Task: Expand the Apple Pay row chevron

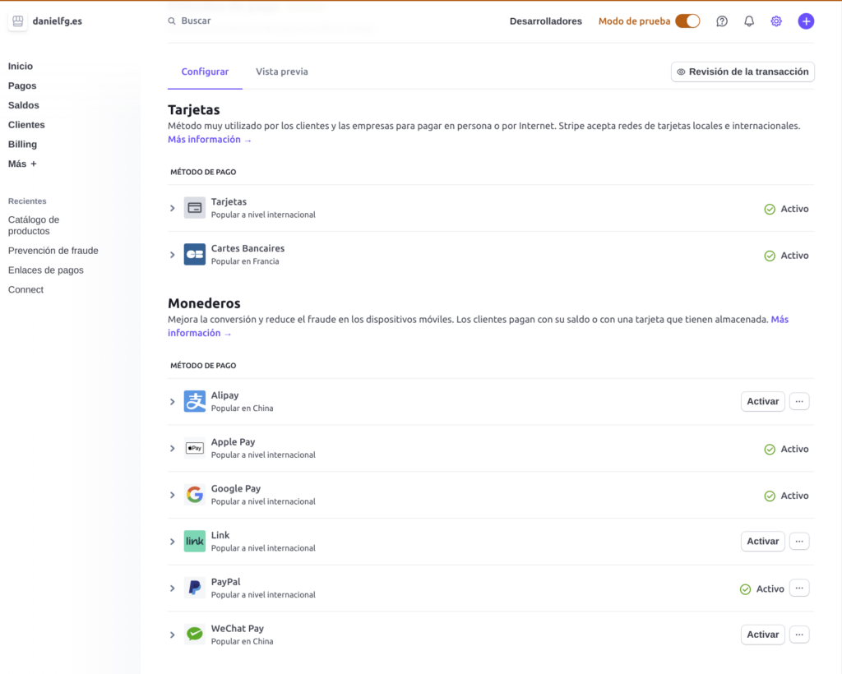Action: click(173, 449)
